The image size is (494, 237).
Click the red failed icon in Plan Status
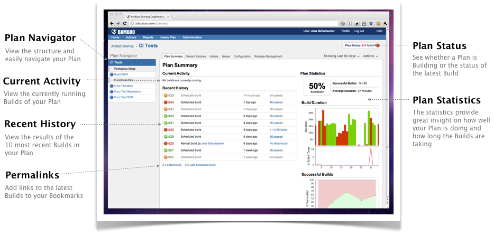tap(378, 45)
